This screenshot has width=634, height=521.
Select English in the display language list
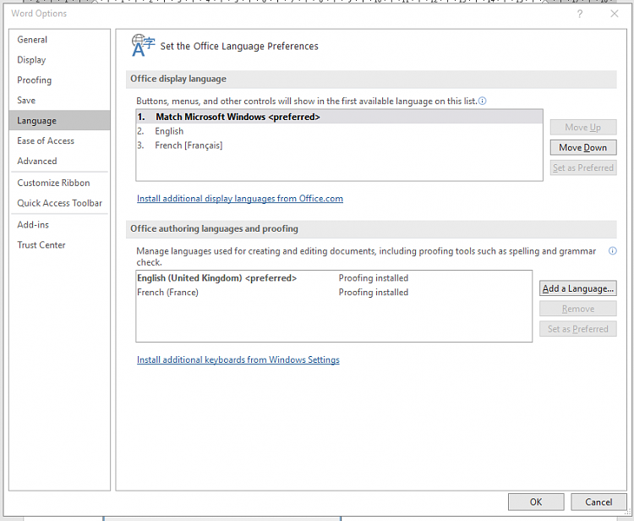click(x=169, y=131)
